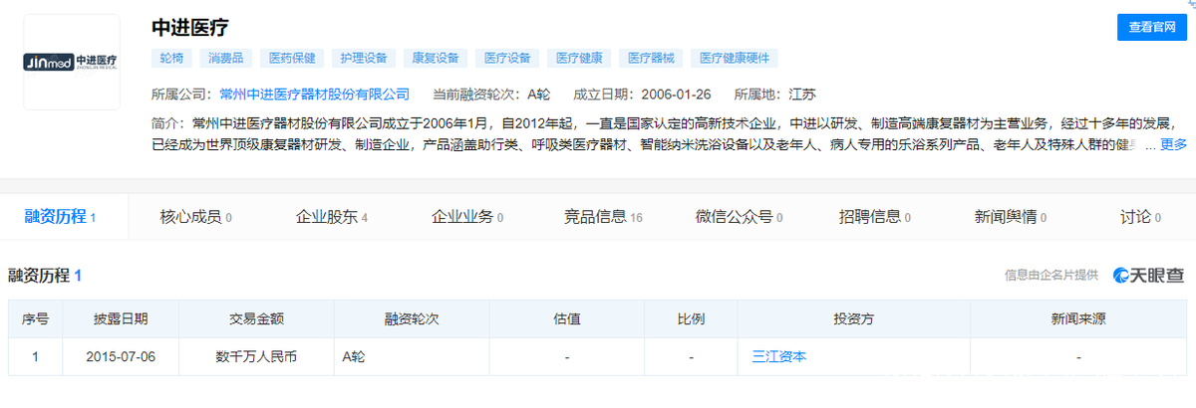Click the 数千万人民币 amount cell

point(257,356)
